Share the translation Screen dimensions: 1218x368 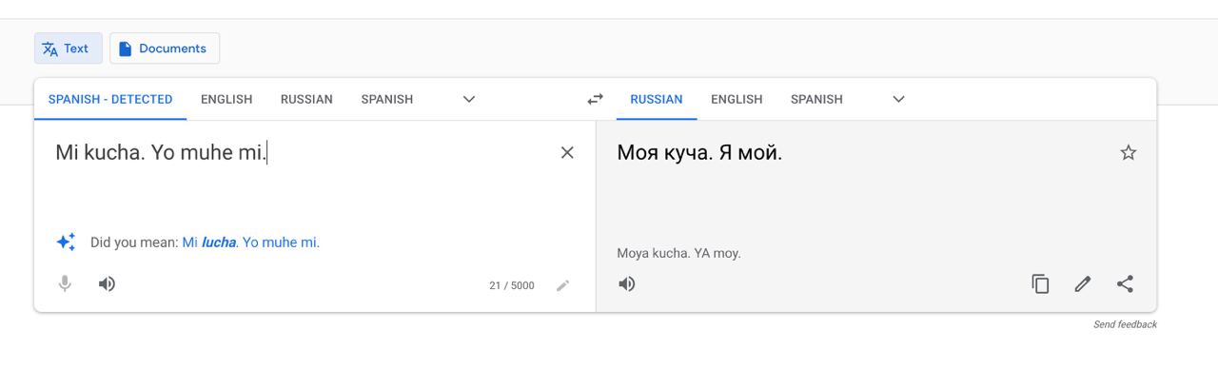[x=1125, y=283]
